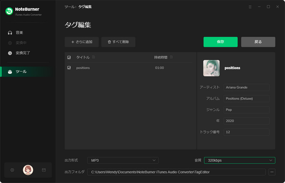Click the 戻る button

(x=258, y=42)
